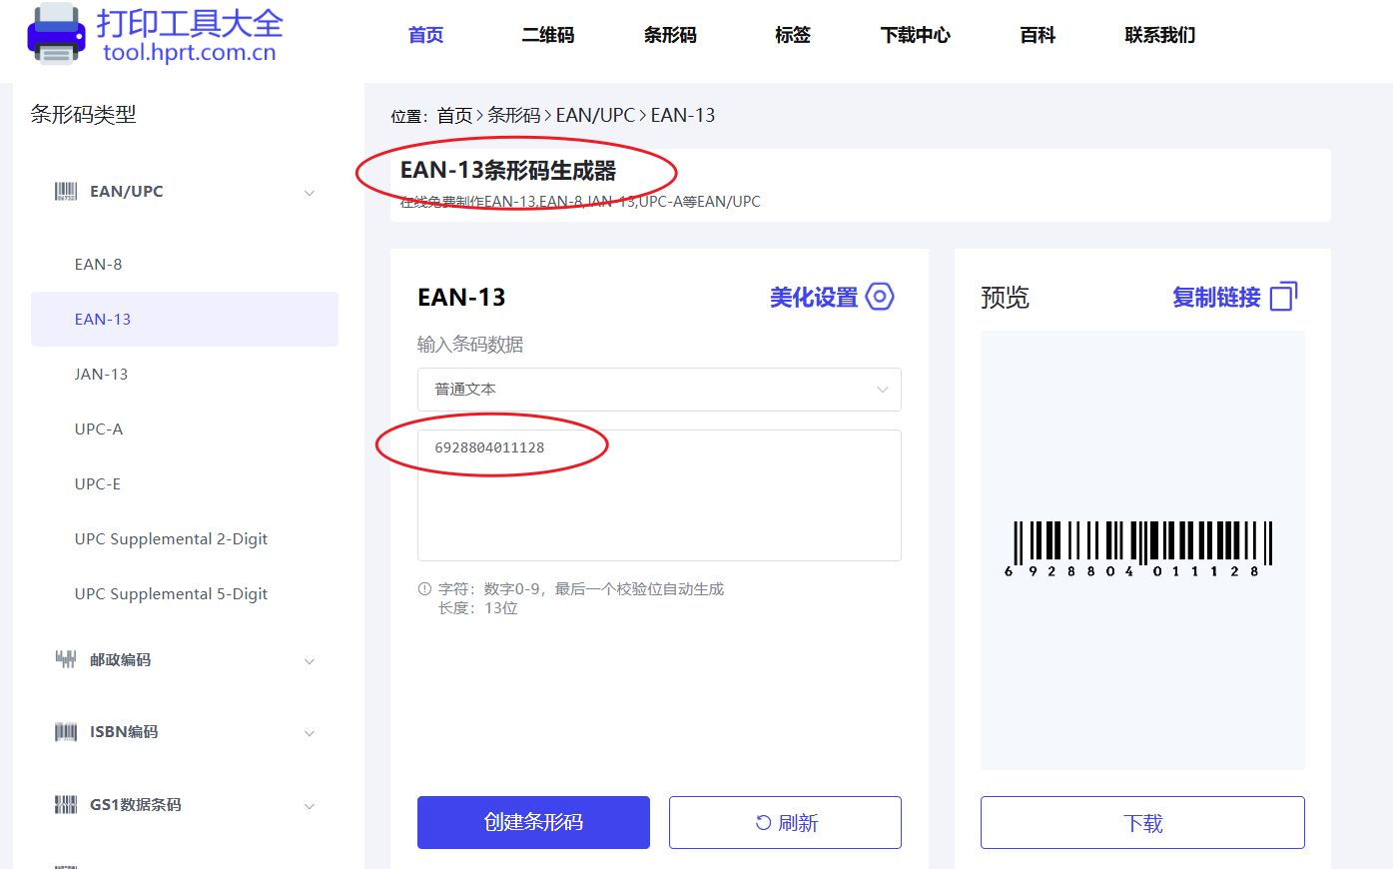Click the info icon beside 字符 hint
This screenshot has width=1393, height=869.
point(424,589)
